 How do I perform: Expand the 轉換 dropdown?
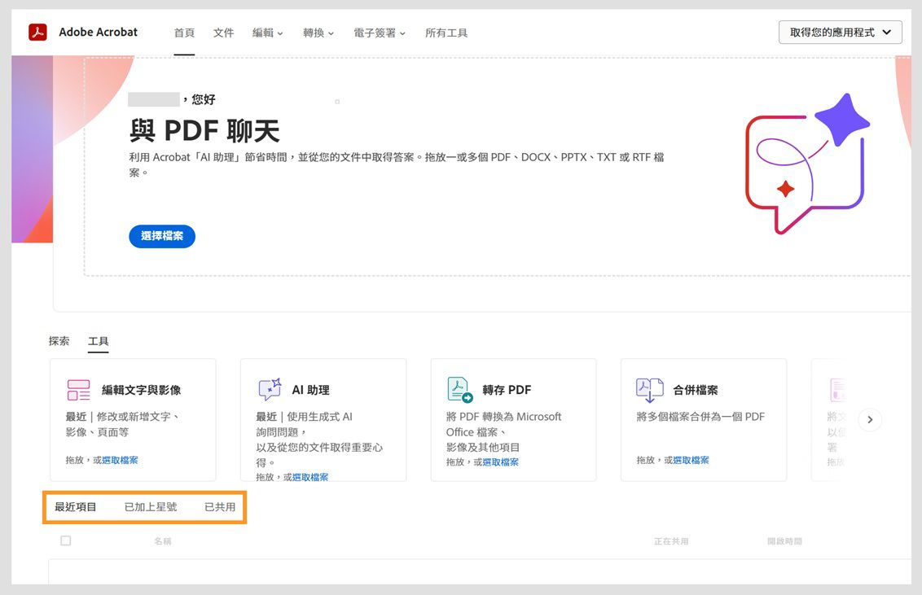318,33
